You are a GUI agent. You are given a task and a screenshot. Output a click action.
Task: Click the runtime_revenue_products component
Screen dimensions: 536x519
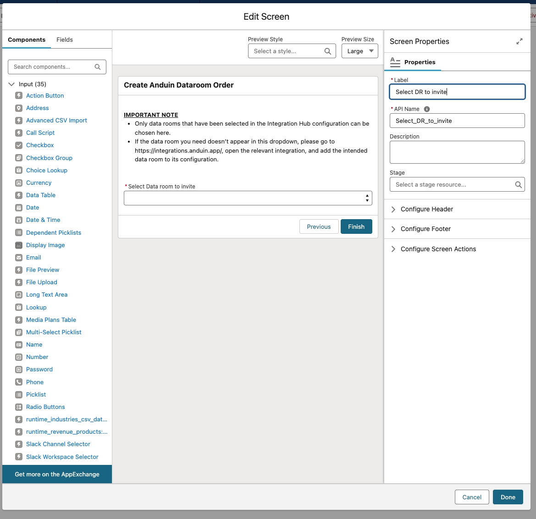tap(66, 432)
